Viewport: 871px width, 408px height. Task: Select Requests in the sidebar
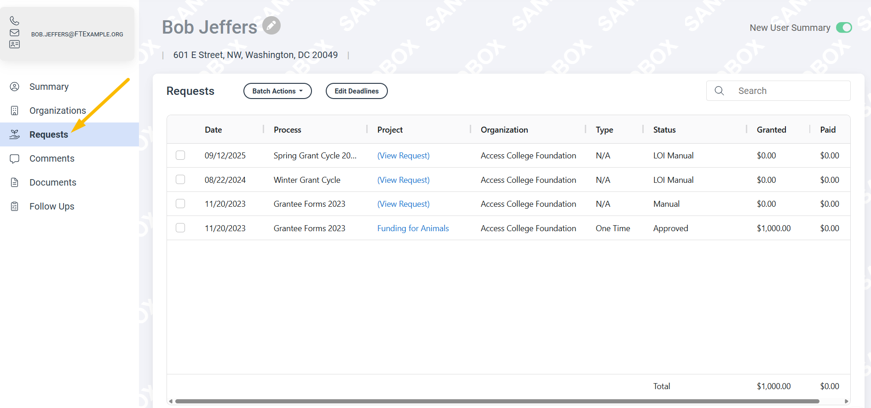[x=69, y=134]
